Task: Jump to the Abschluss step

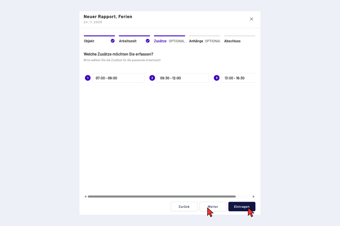Action: 232,41
